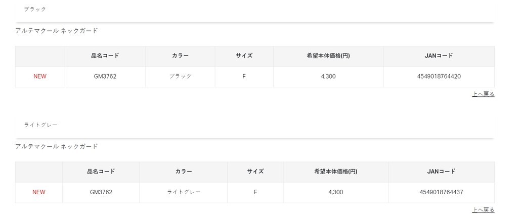This screenshot has height=223, width=518.
Task: Click the ライトグレー color cell in the table
Action: click(184, 192)
